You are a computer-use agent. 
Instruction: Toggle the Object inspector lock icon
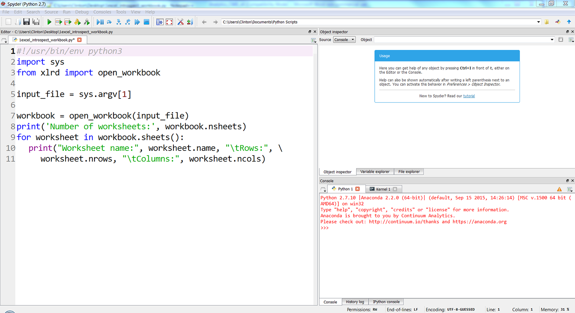[x=560, y=40]
